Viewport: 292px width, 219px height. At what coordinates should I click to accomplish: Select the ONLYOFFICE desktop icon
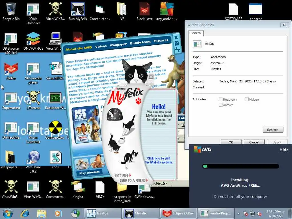(33, 41)
